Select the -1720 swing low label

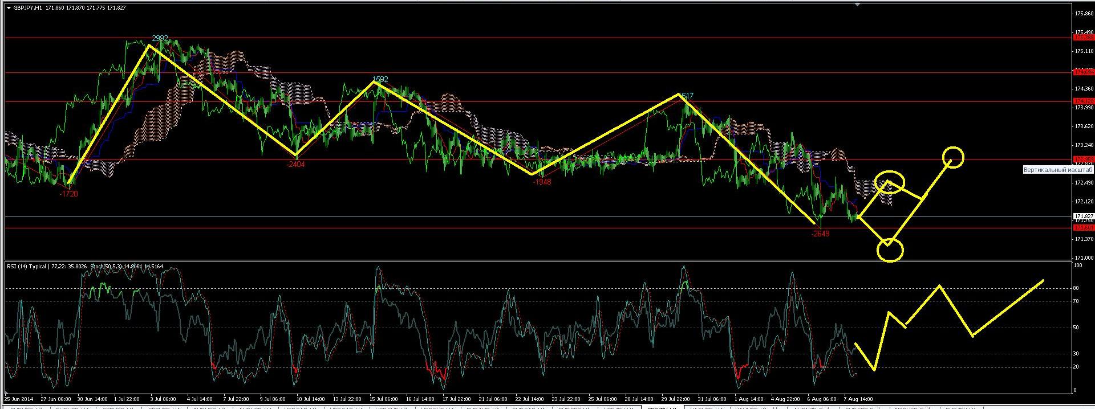click(x=69, y=194)
